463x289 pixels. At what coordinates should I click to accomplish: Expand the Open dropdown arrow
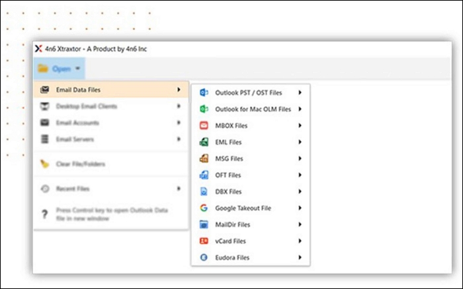point(77,69)
